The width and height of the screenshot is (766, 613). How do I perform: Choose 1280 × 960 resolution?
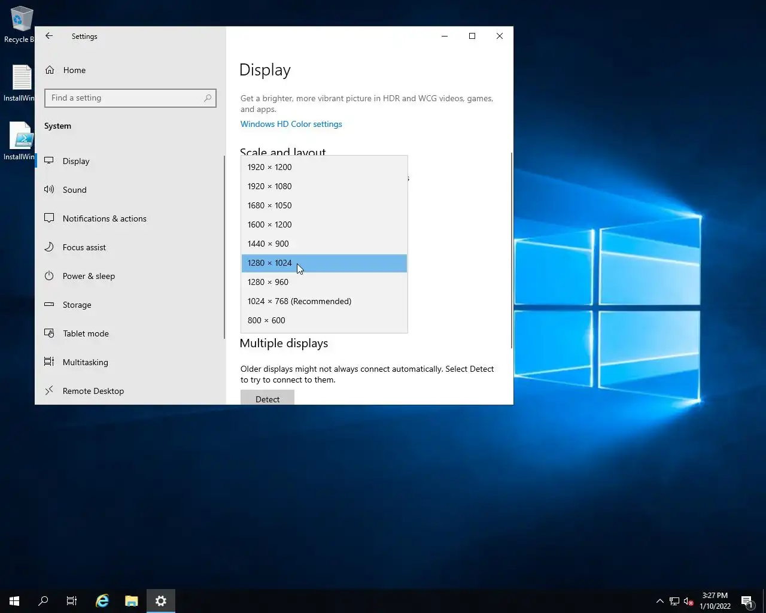tap(324, 282)
